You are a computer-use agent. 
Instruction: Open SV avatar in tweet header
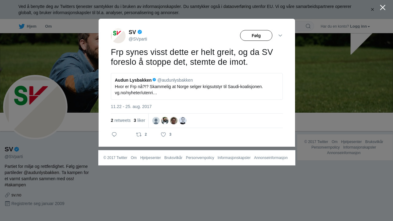(118, 36)
